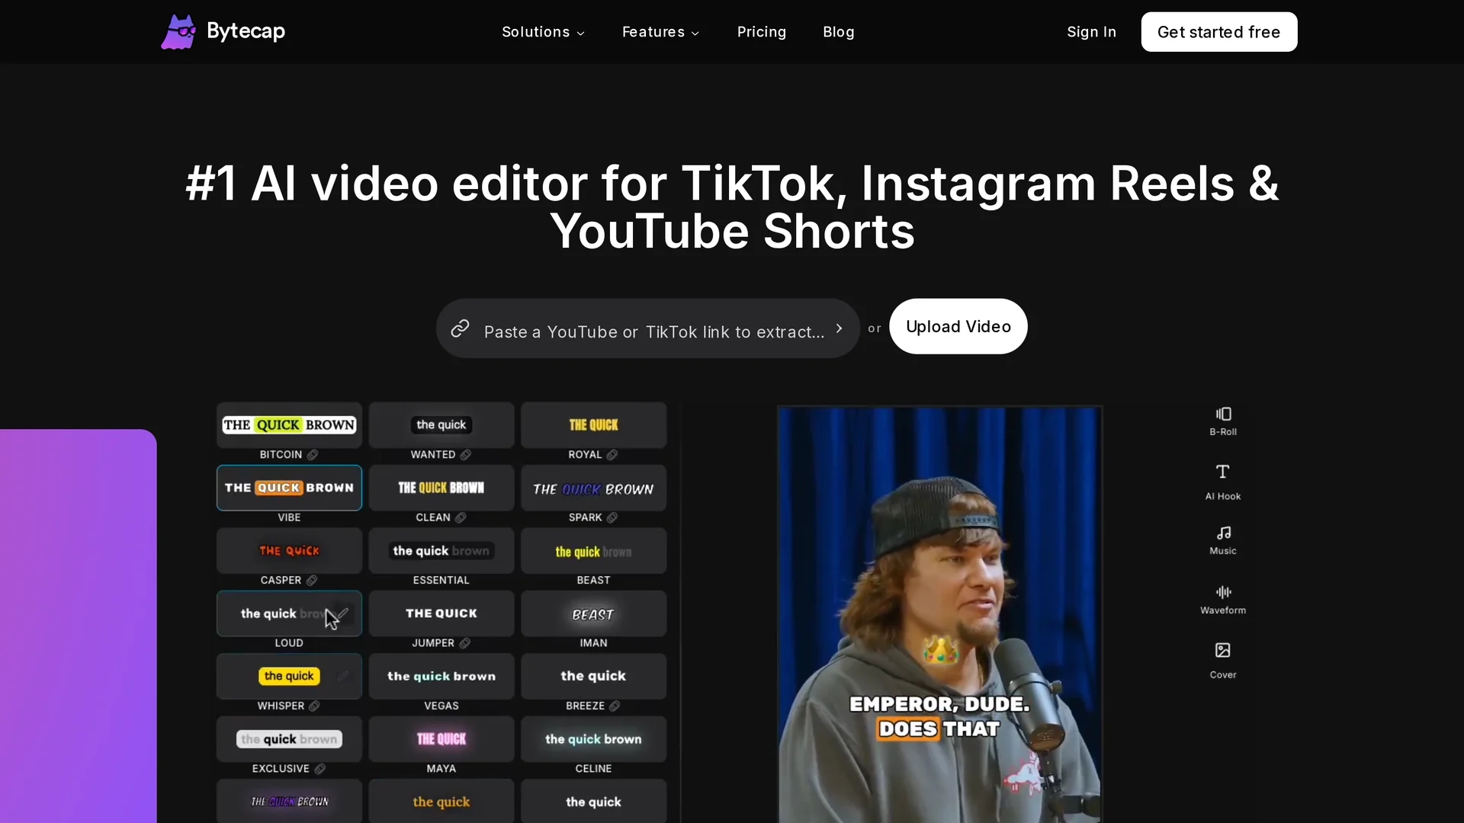Viewport: 1464px width, 823px height.
Task: Focus the paste YouTube or TikTok link field
Action: [x=647, y=328]
